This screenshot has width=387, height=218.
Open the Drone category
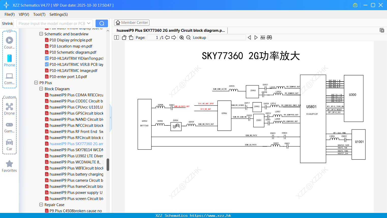pyautogui.click(x=9, y=109)
